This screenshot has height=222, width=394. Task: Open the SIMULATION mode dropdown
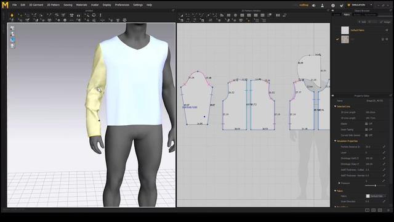point(371,5)
